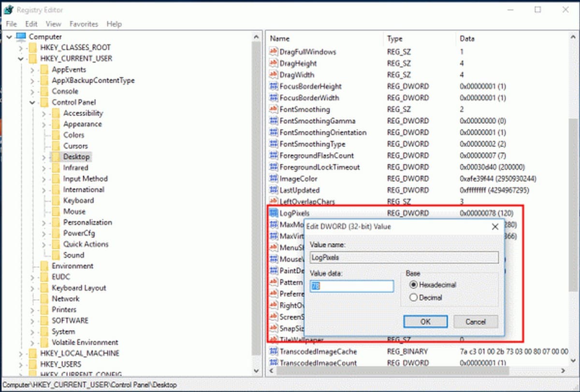Expand the Desktop key
The image size is (580, 392).
coord(43,157)
